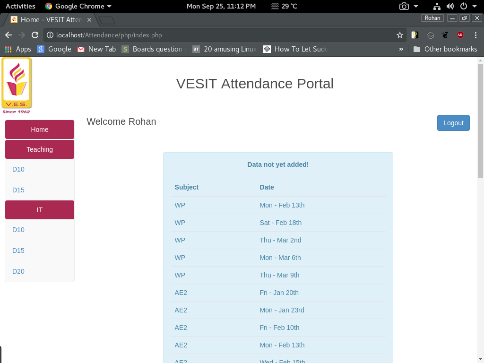The width and height of the screenshot is (484, 363).
Task: Click the grey sync extension icon
Action: 430,35
